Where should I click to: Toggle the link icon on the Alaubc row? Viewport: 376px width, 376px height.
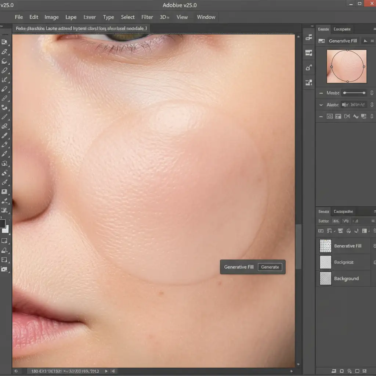372,105
